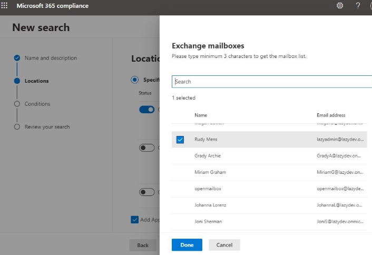The height and width of the screenshot is (255, 372).
Task: Click the lazyadmin@lazydev email address
Action: pyautogui.click(x=340, y=140)
